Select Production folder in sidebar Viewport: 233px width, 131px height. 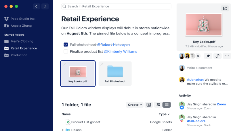click(19, 55)
